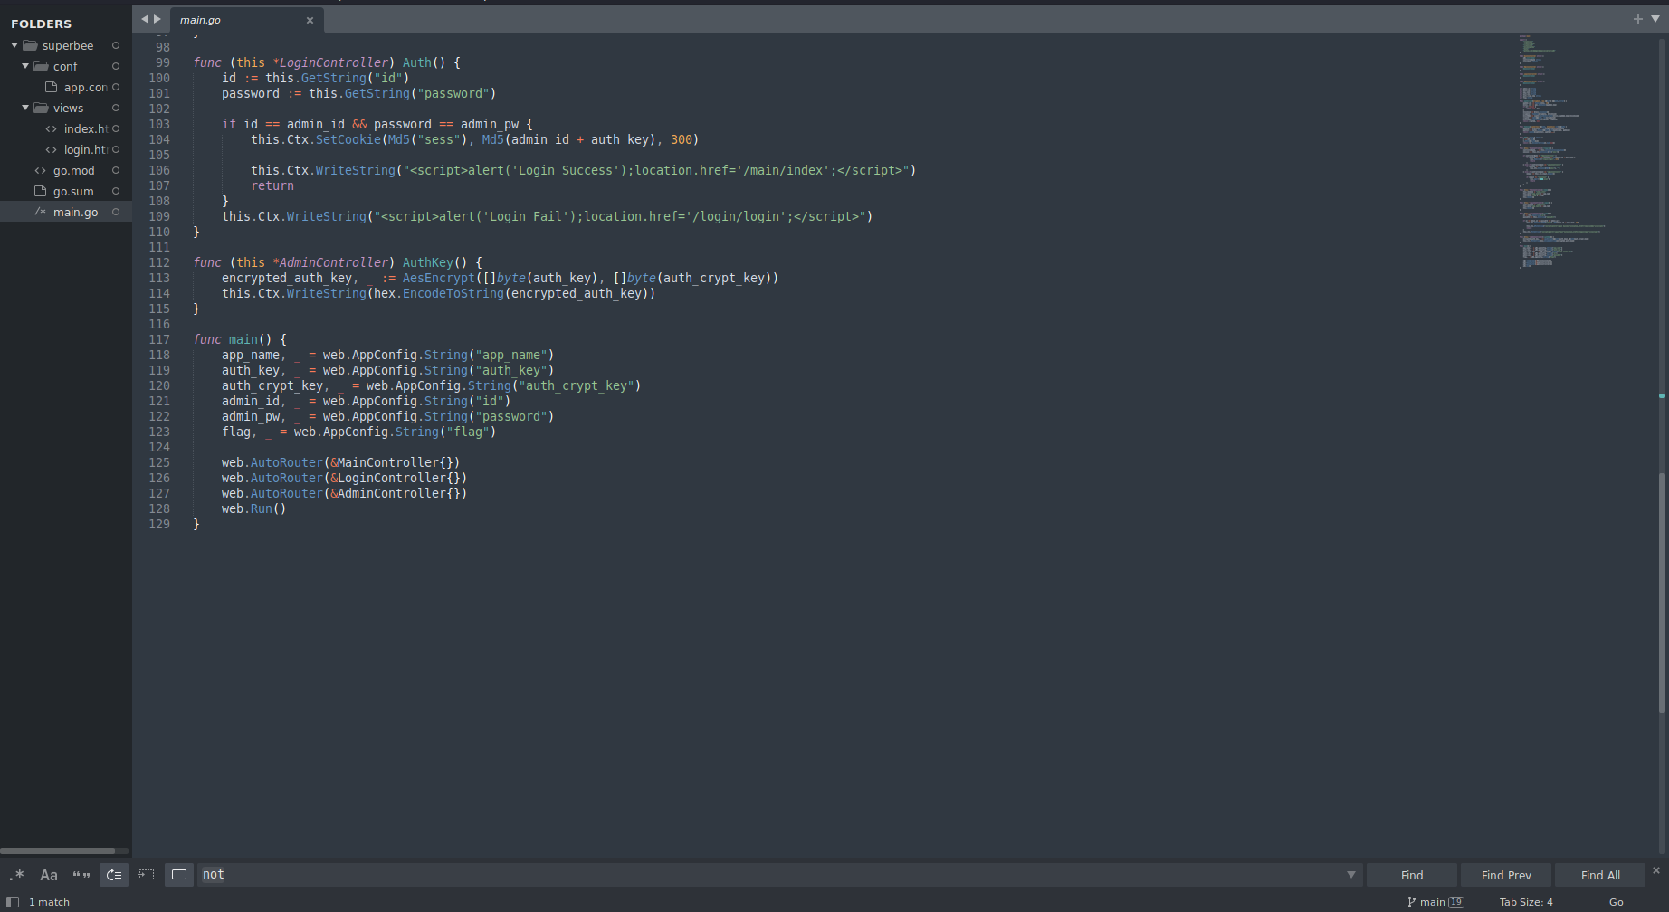Collapse the conf folder
The height and width of the screenshot is (912, 1669).
(25, 66)
